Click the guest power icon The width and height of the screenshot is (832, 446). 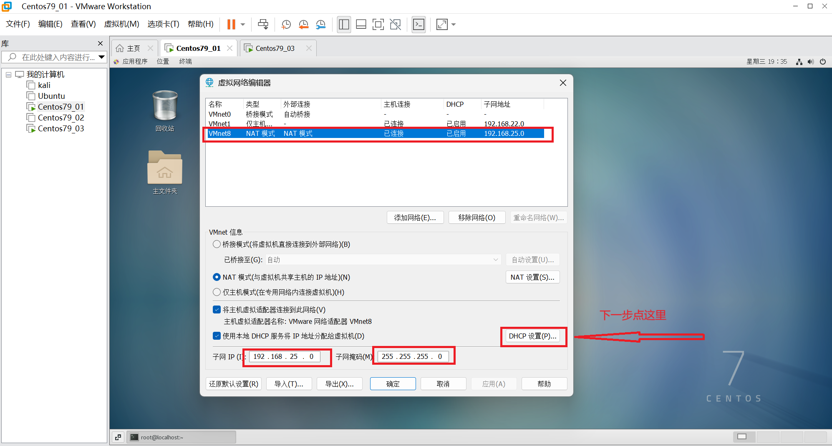tap(823, 62)
